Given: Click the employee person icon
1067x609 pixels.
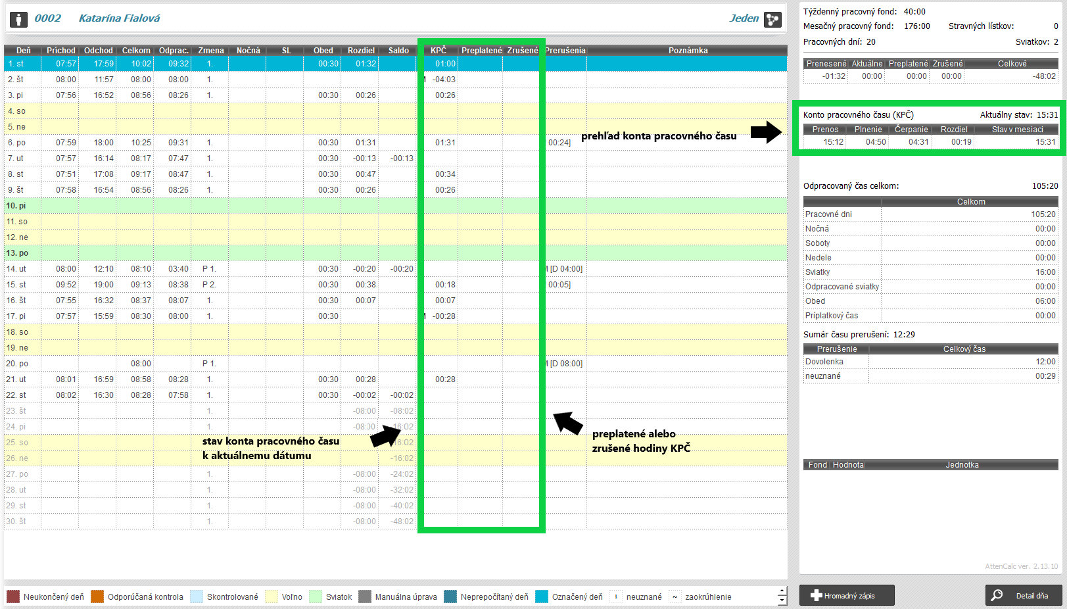Looking at the screenshot, I should pos(18,19).
